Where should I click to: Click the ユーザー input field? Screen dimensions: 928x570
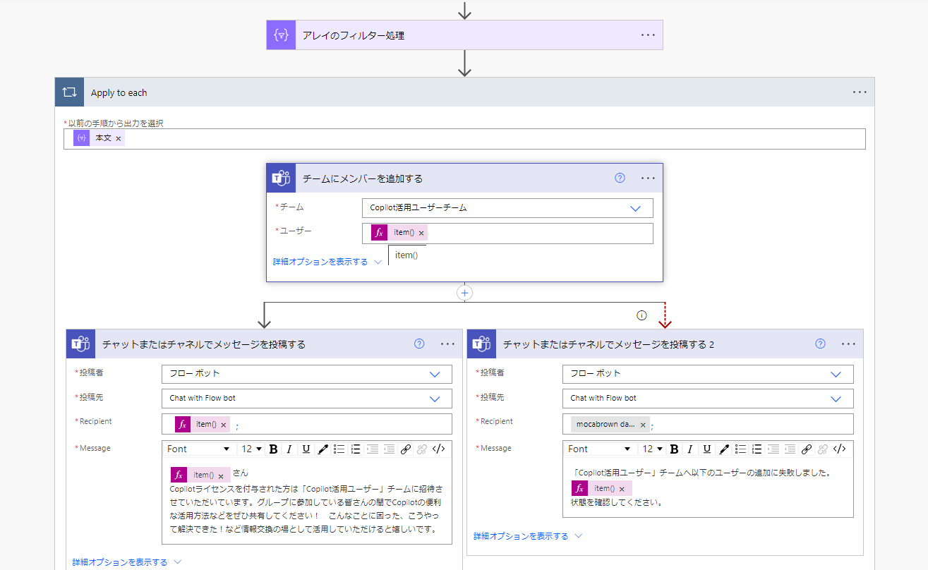point(507,234)
